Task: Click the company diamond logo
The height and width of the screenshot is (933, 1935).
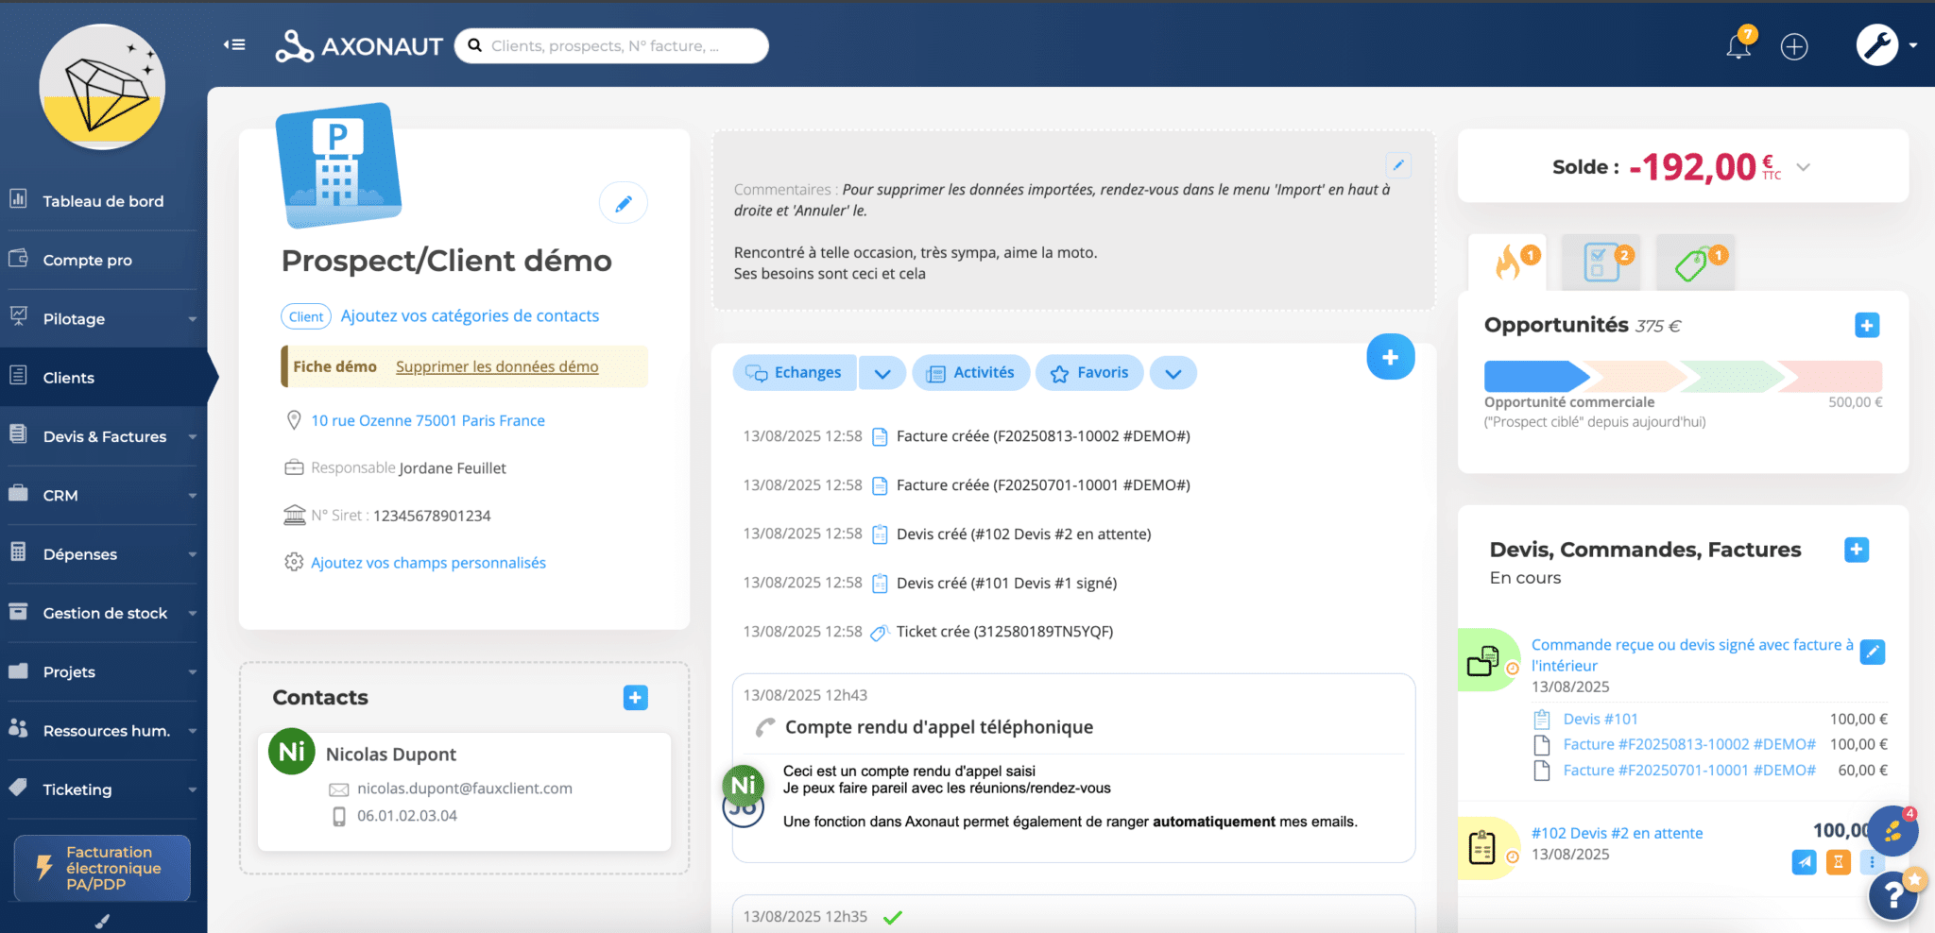Action: 102,87
